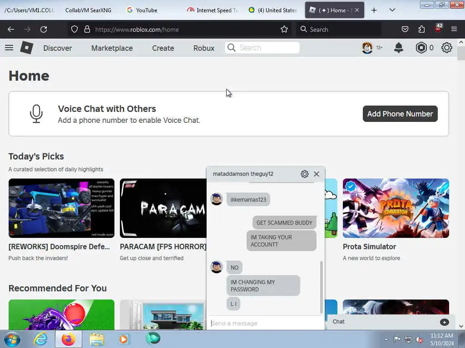This screenshot has width=465, height=348.
Task: Open the green house recommended game thumbnail
Action: pyautogui.click(x=163, y=314)
